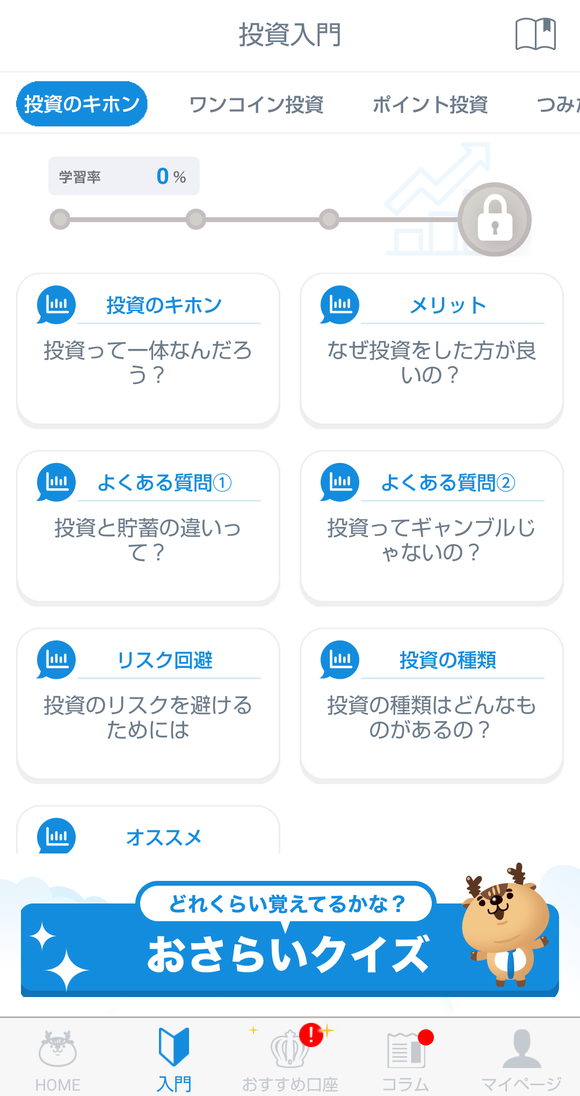
Task: Tap the partially visible つみ tab
Action: pos(559,104)
